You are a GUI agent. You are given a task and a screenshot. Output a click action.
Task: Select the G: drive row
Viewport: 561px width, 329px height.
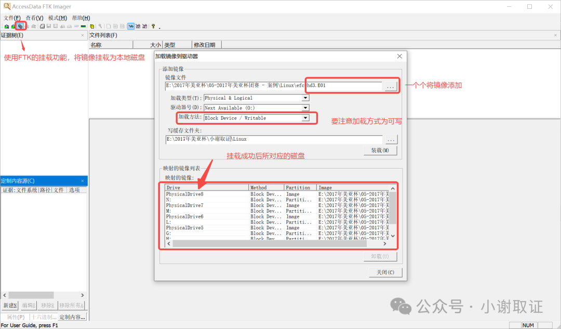click(277, 233)
